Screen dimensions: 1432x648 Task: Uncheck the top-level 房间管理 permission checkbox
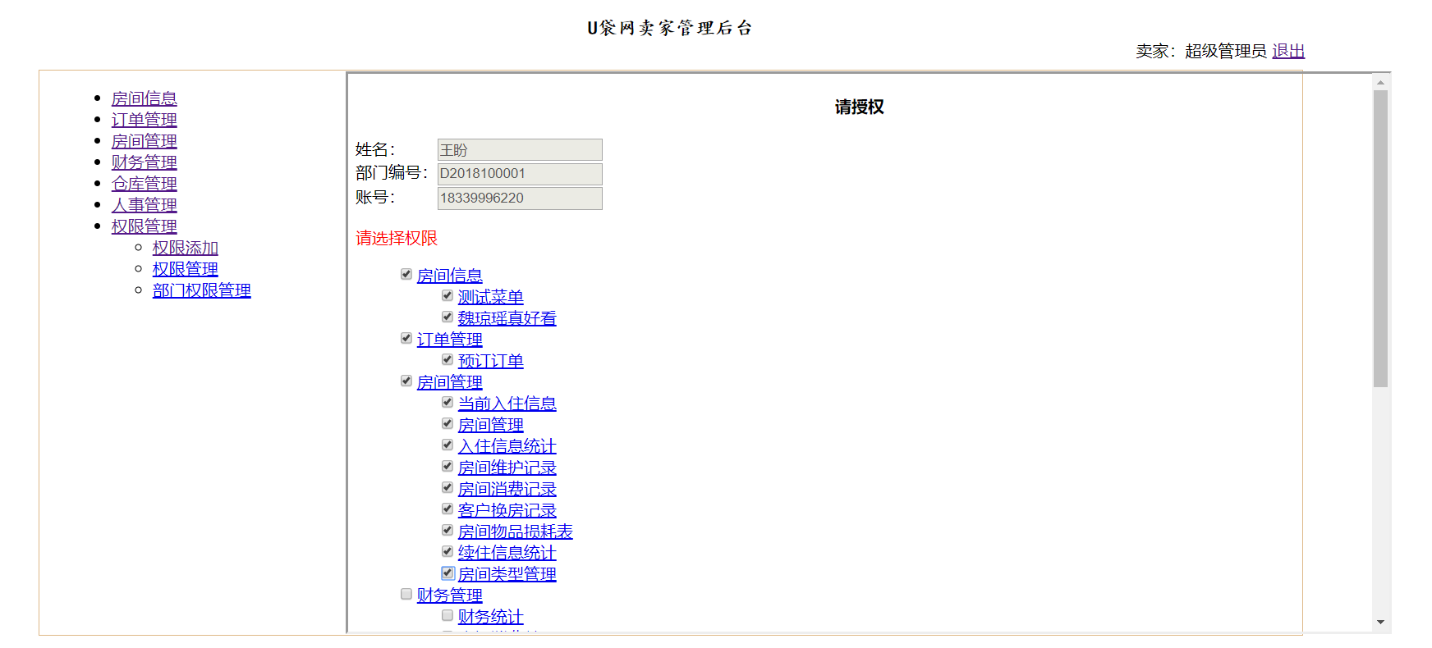[406, 381]
